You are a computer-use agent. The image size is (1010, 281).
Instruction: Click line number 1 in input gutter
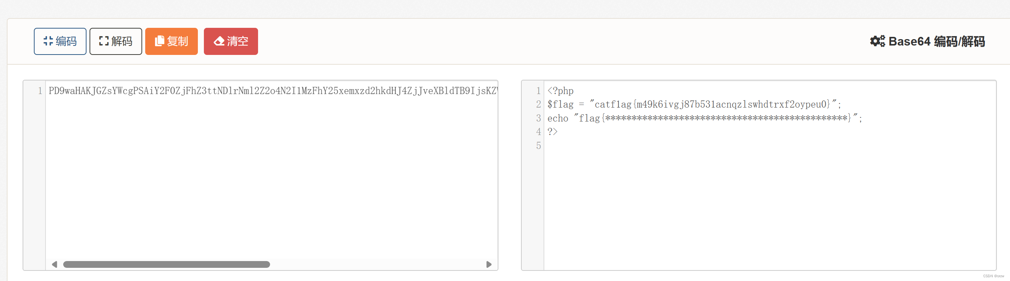(40, 91)
